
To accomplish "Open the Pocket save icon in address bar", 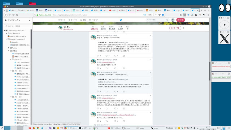I will pos(160,15).
